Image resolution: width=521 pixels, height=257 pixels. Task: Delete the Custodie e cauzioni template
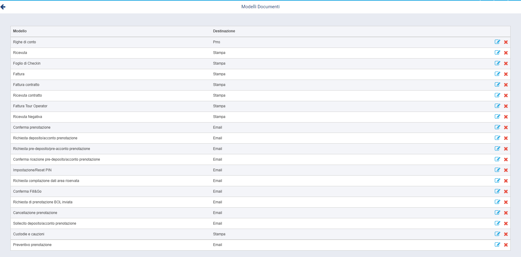506,234
